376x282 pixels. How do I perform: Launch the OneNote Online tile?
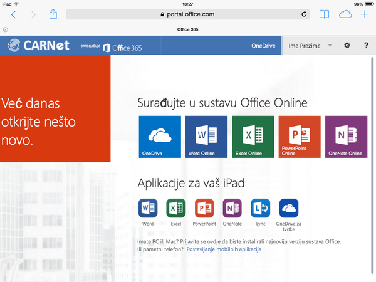(346, 137)
